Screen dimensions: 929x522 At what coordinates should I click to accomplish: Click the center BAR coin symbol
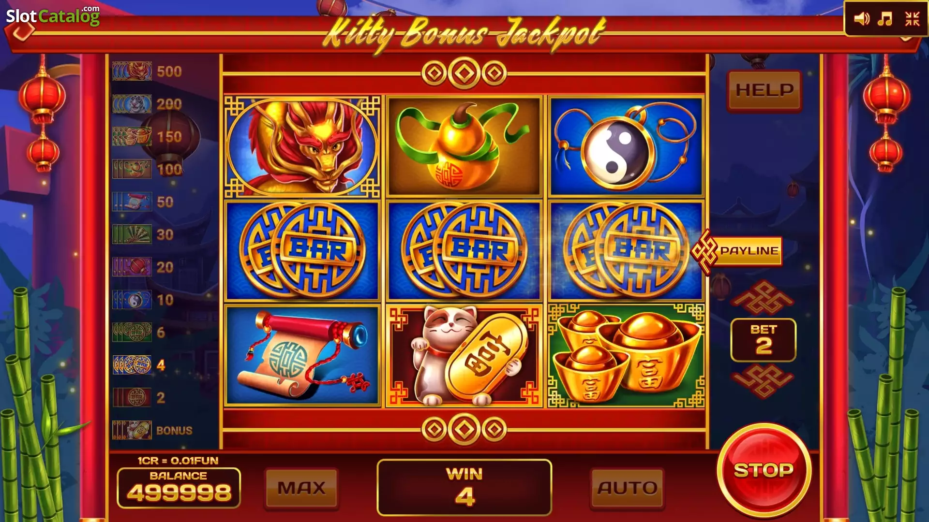point(464,250)
